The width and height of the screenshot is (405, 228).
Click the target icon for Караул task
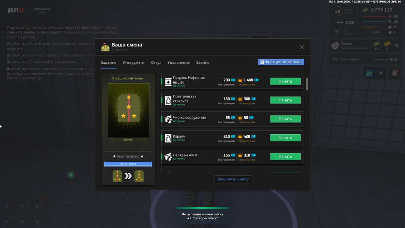[x=168, y=138]
